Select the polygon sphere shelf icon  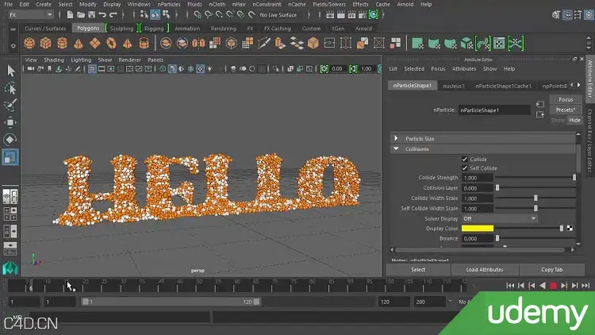(x=29, y=43)
